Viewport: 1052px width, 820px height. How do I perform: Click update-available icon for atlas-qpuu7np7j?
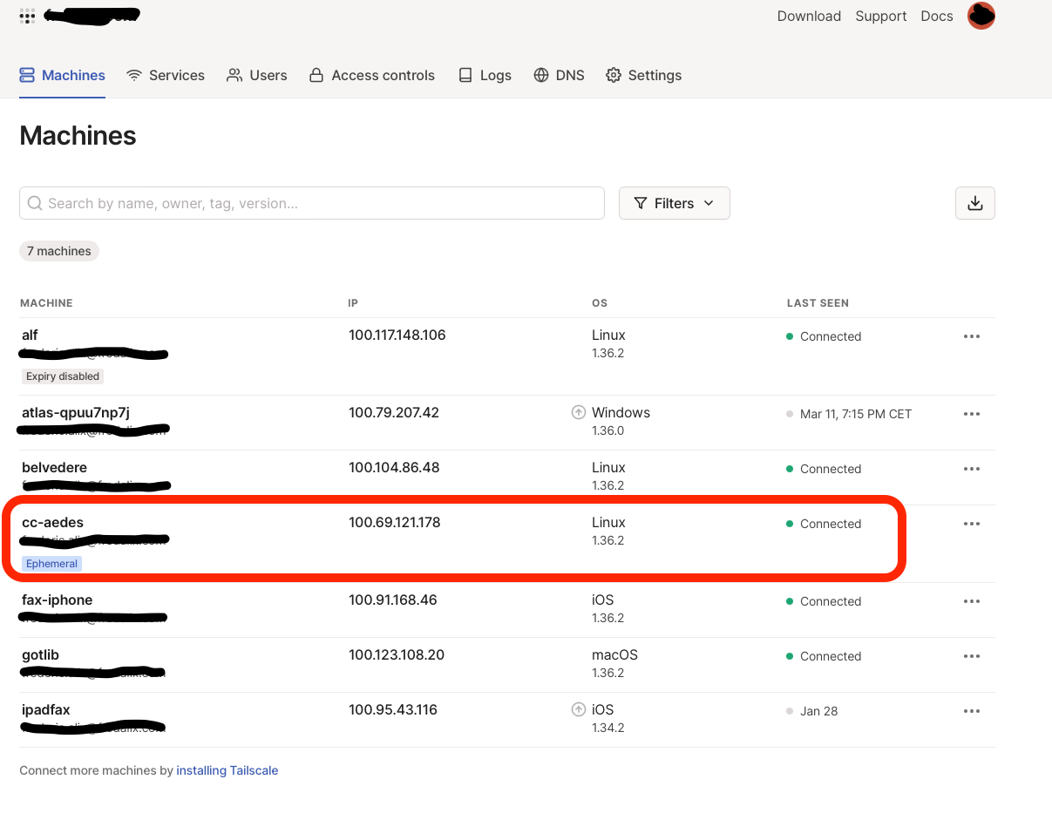click(578, 413)
